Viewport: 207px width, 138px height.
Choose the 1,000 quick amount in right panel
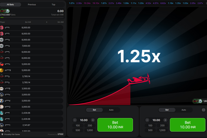coord(162,130)
